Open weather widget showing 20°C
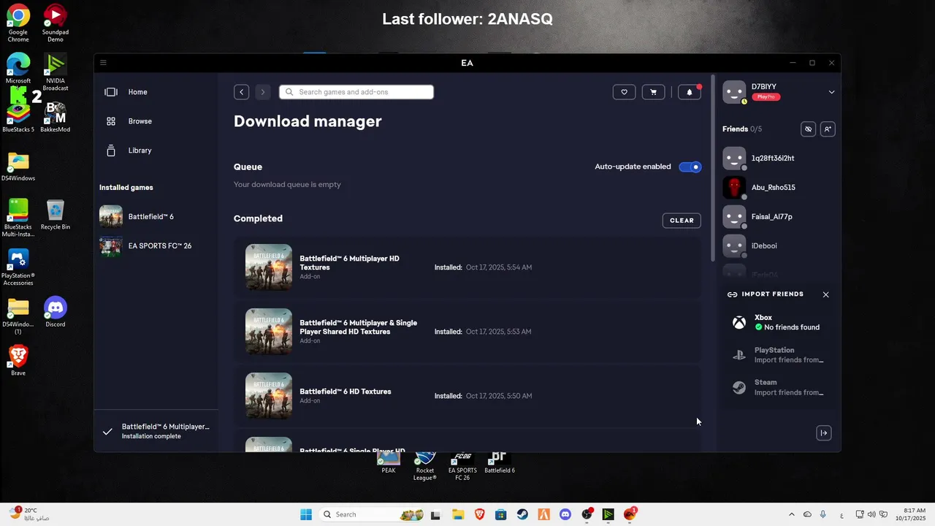 [x=29, y=514]
